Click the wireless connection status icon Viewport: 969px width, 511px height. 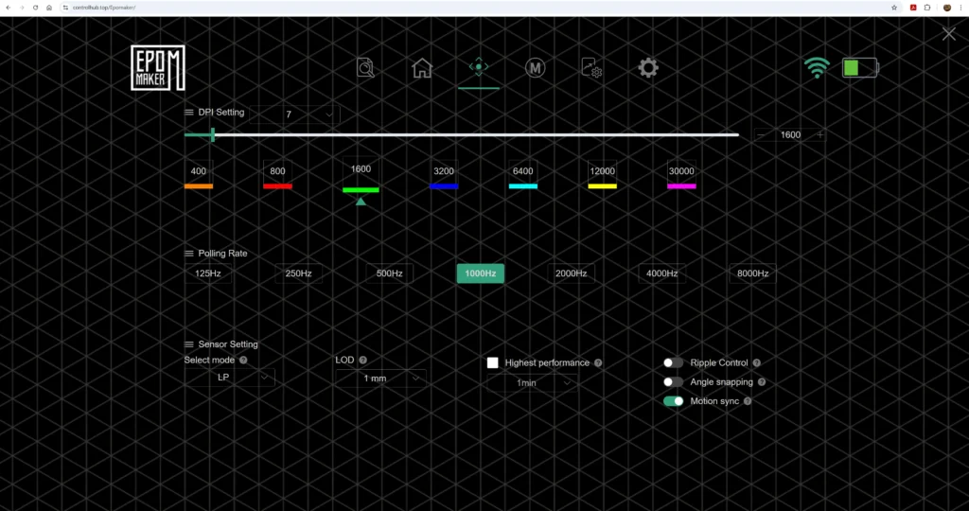(816, 68)
